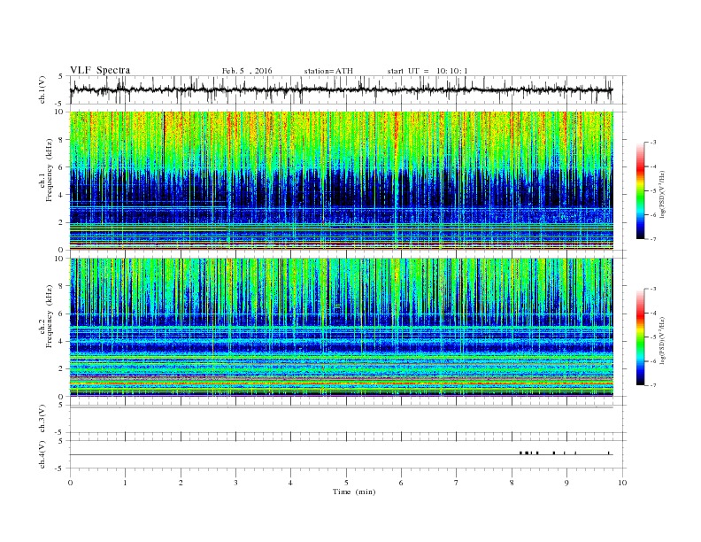The height and width of the screenshot is (542, 701).
Task: Click the 'station=ATH' label
Action: (x=328, y=71)
